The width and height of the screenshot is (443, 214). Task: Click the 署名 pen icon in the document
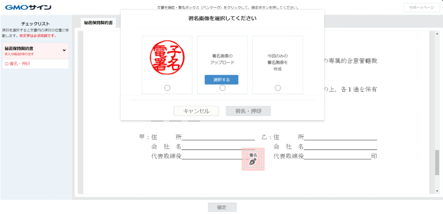(x=253, y=159)
